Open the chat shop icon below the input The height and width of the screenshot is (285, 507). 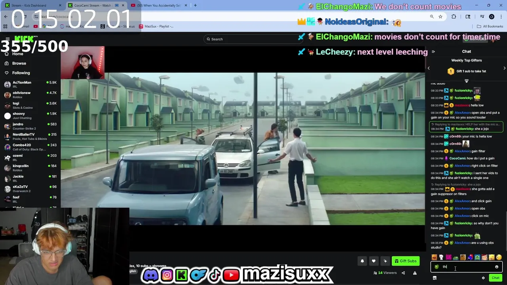point(435,278)
